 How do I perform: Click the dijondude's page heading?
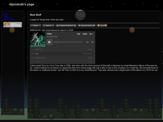point(22,4)
